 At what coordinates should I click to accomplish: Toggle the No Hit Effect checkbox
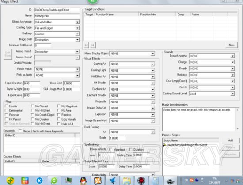32,110
